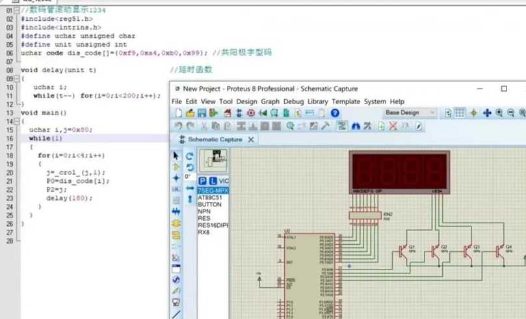
Task: Open the Debug menu
Action: click(x=293, y=102)
